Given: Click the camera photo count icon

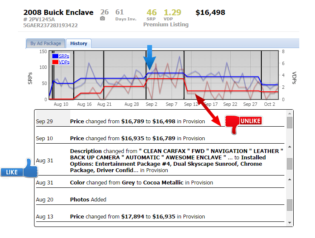Looking at the screenshot, I should (x=103, y=19).
